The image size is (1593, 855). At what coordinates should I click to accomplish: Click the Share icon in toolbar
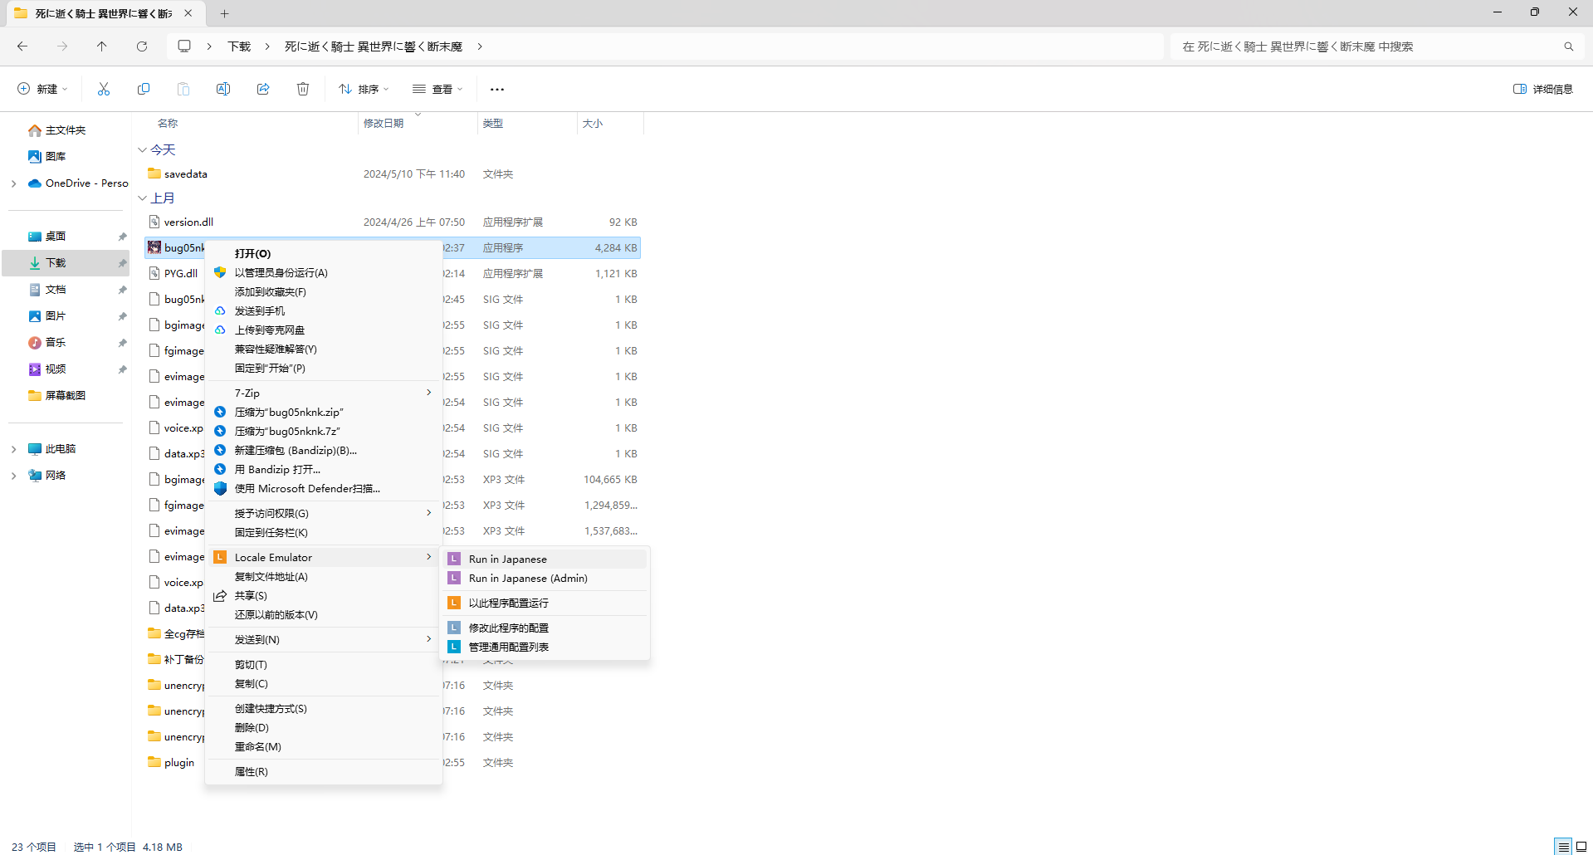pos(263,89)
